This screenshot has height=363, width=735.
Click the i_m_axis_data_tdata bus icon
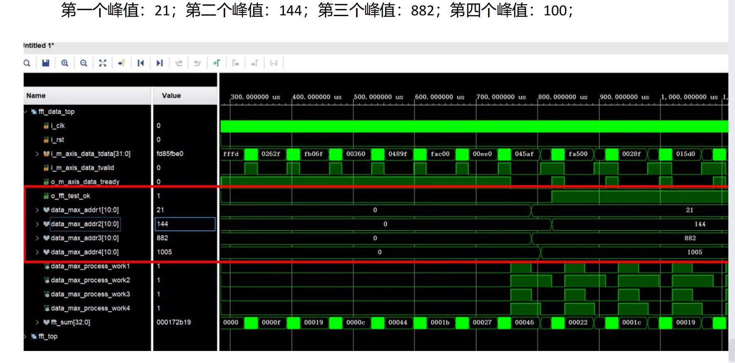[46, 154]
